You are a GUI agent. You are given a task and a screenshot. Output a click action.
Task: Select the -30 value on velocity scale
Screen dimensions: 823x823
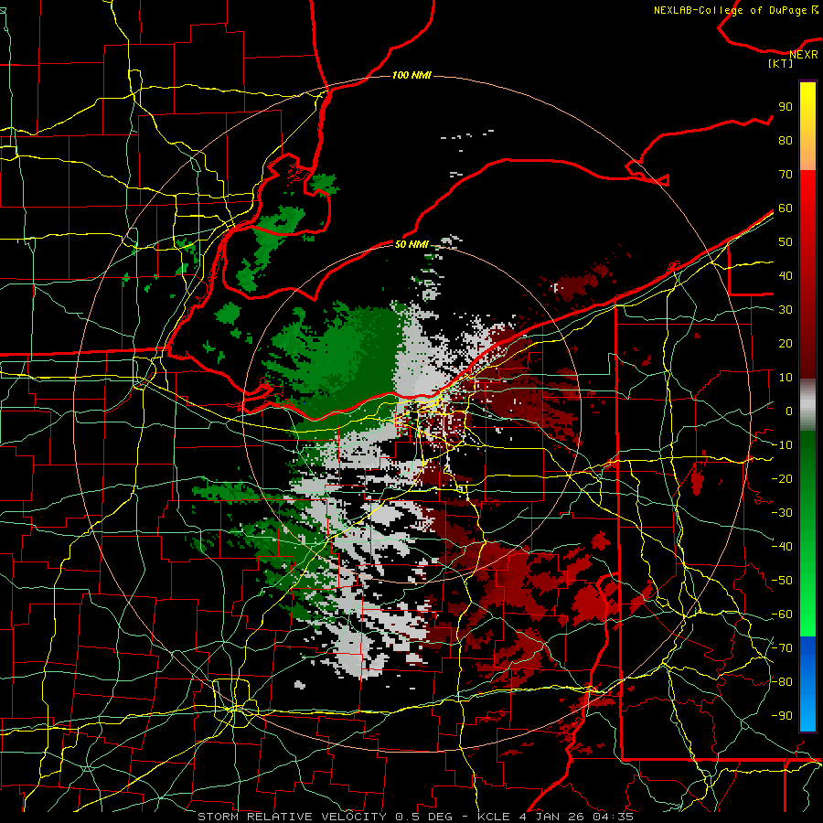[782, 513]
